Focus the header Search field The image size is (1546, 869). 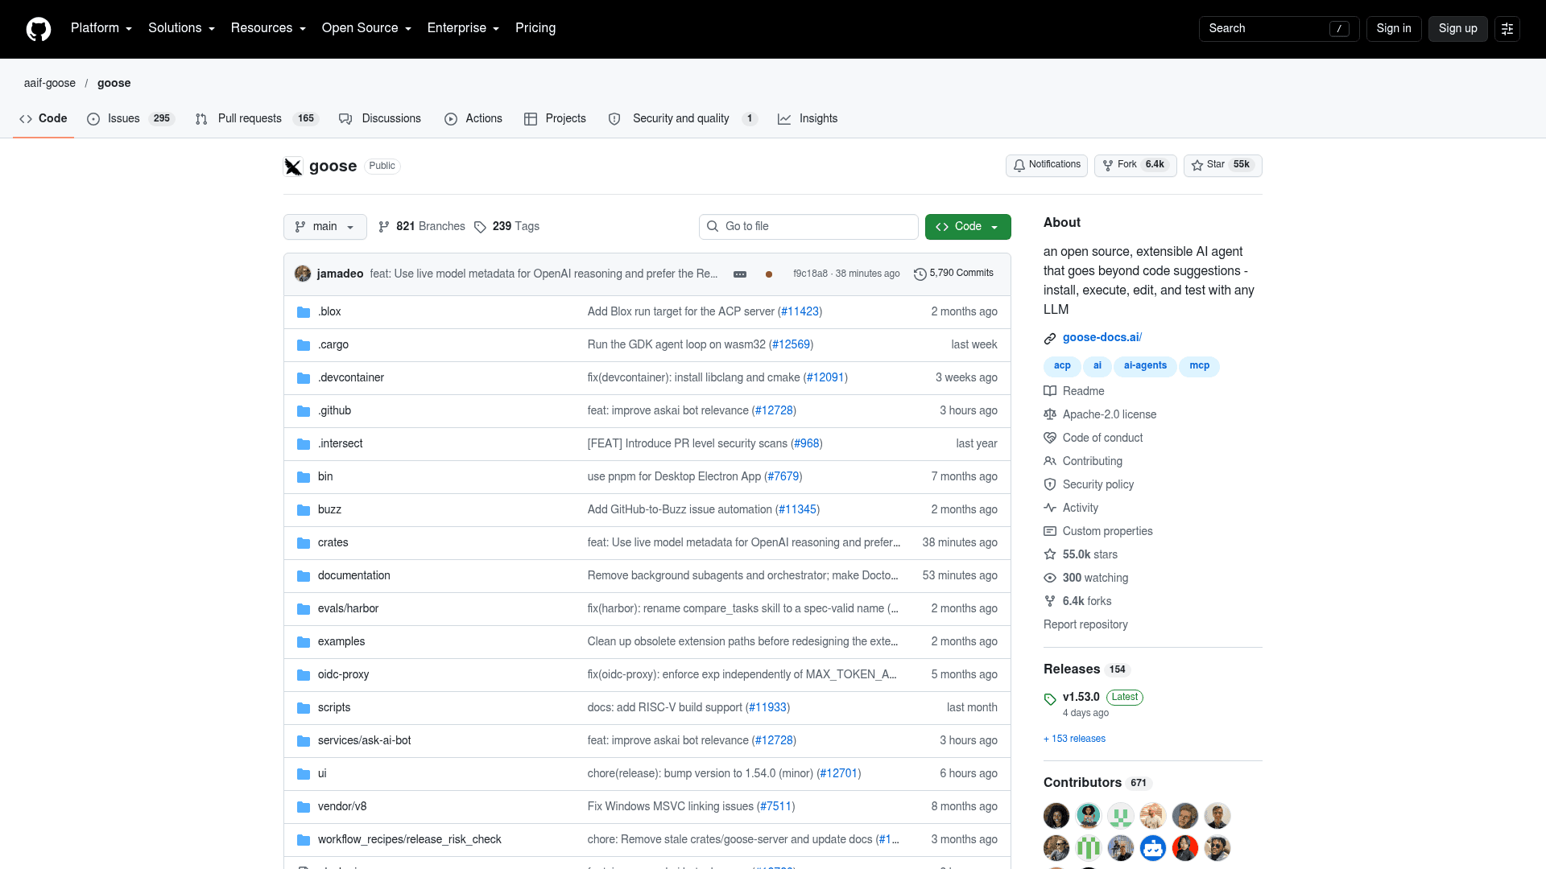coord(1279,29)
